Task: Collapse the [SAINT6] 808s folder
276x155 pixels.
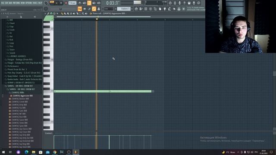Action: 18,93
